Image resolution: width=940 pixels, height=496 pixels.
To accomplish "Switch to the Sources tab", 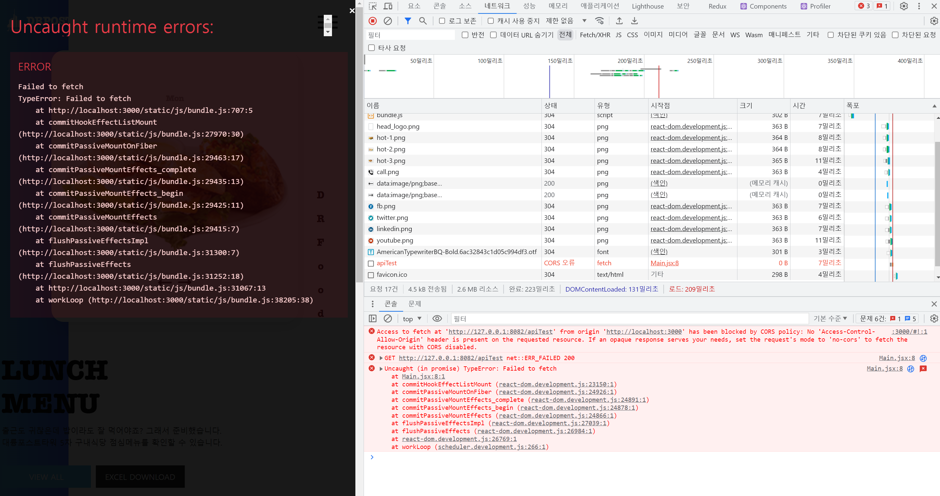I will click(x=465, y=6).
